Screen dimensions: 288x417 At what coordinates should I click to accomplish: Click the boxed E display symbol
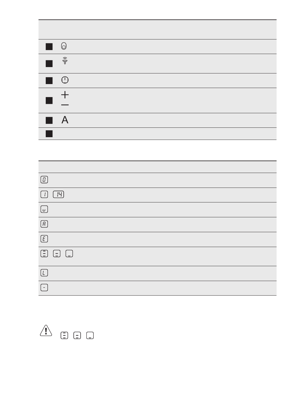[x=44, y=239]
